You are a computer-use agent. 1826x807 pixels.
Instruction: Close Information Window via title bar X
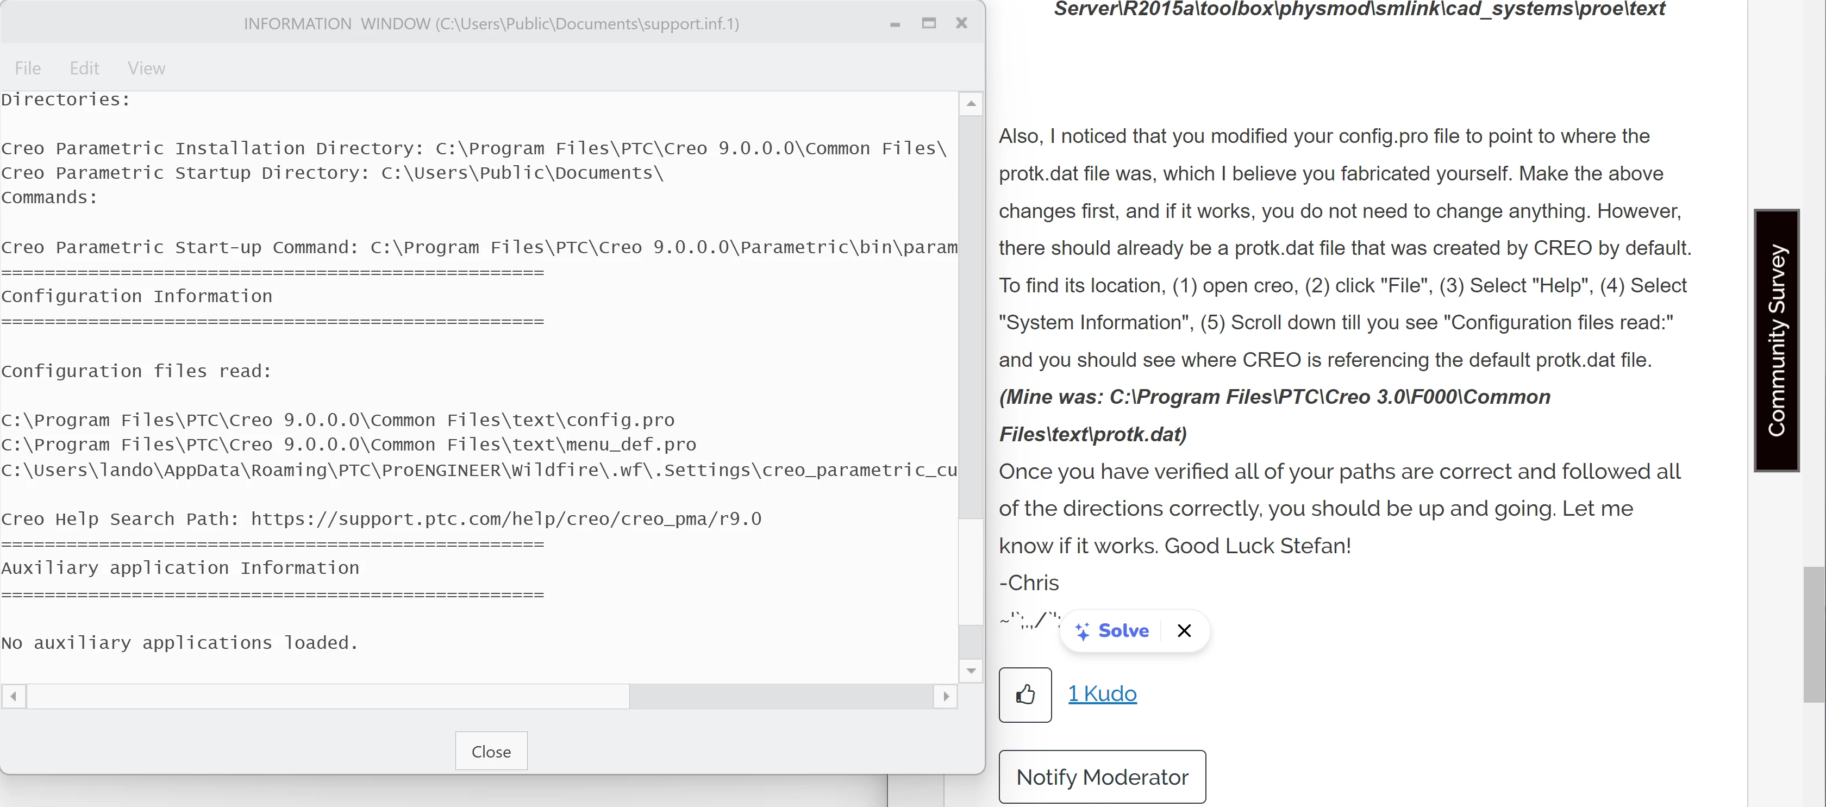pos(961,23)
